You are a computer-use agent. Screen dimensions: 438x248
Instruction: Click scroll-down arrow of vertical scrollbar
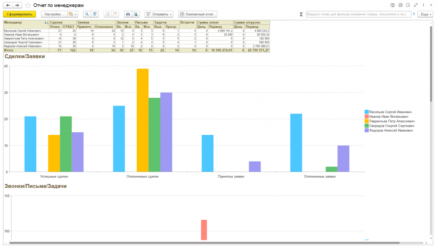(x=431, y=239)
